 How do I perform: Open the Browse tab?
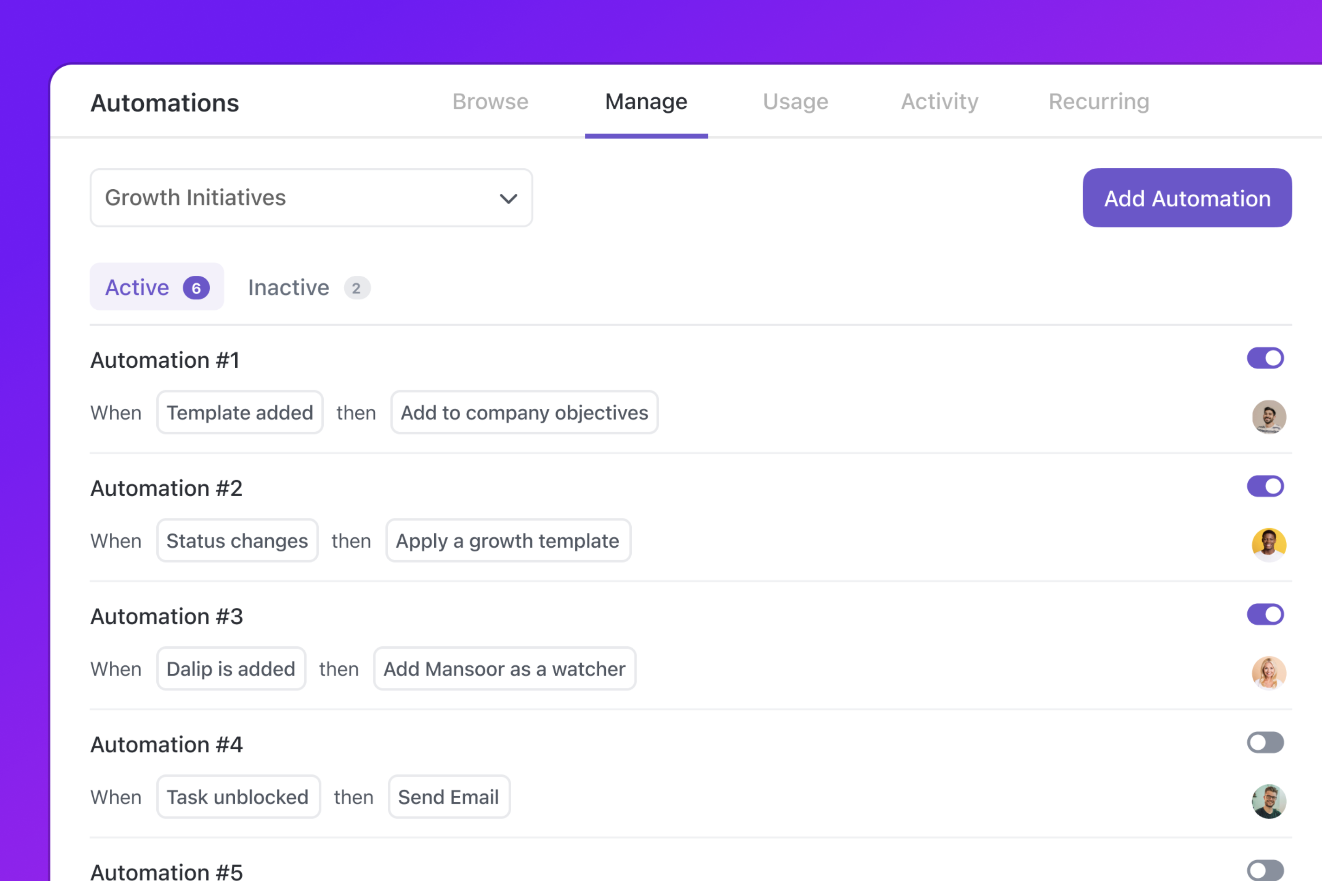tap(490, 102)
